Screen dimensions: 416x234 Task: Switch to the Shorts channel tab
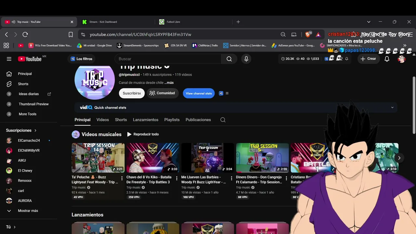click(x=121, y=120)
